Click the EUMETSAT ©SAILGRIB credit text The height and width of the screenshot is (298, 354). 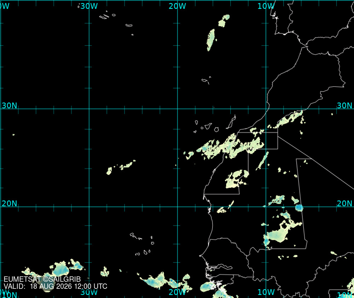42,279
